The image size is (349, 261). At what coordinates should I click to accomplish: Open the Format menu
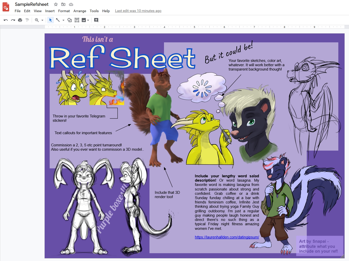point(64,11)
